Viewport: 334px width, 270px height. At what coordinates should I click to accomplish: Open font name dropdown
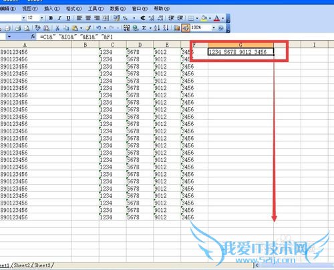click(x=24, y=18)
